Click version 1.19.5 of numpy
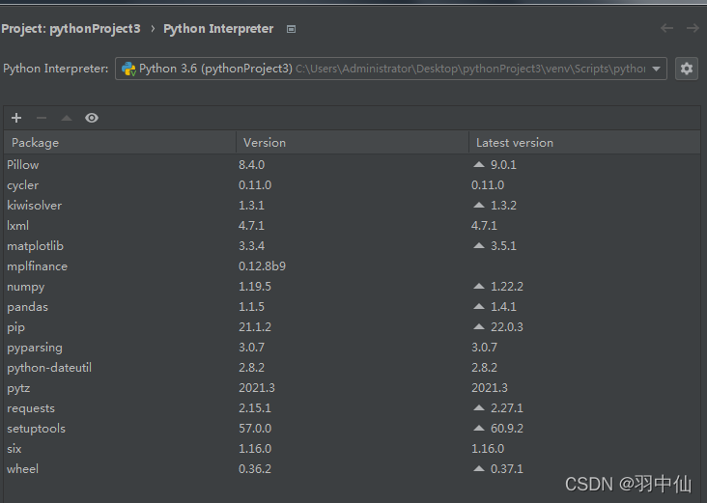 pos(255,287)
